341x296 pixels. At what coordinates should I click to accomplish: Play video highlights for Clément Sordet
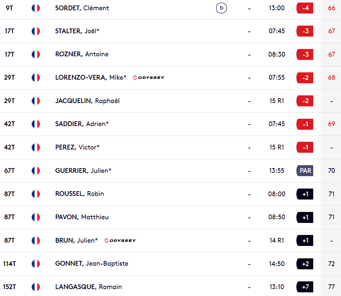pos(221,8)
